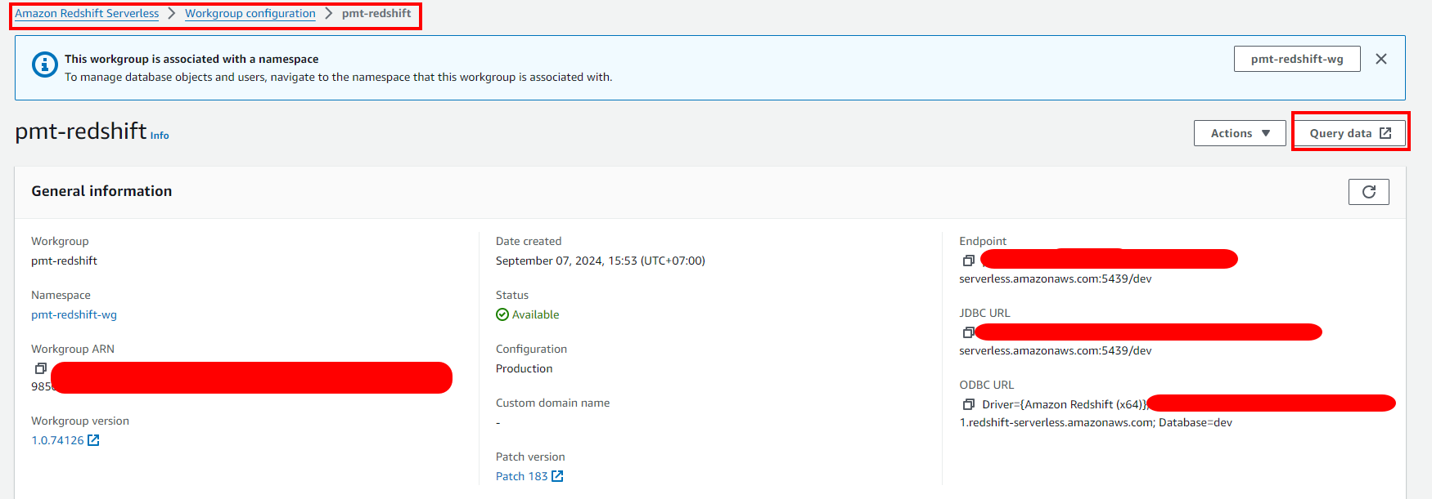
Task: Select the ODBC text ending Database=dev
Action: pyautogui.click(x=1096, y=422)
